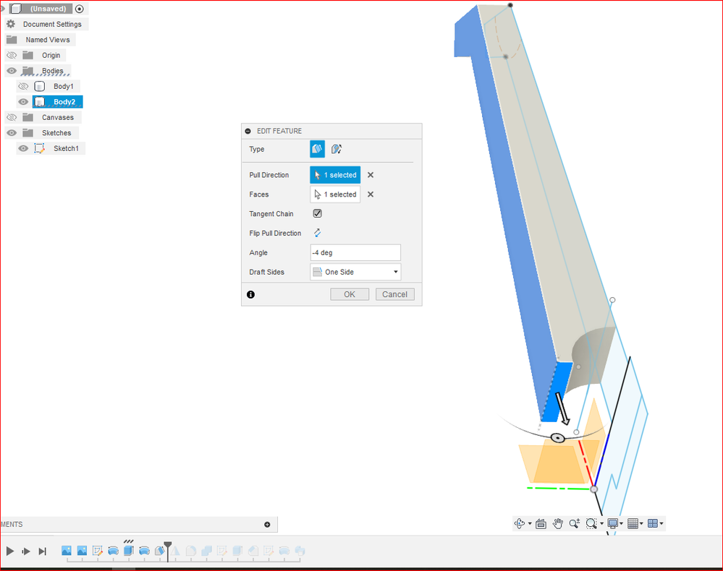Select the faded chamfer feature in timeline
This screenshot has width=723, height=571.
[253, 551]
